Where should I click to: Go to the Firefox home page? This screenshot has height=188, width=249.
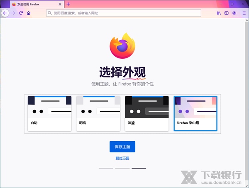tap(29, 13)
